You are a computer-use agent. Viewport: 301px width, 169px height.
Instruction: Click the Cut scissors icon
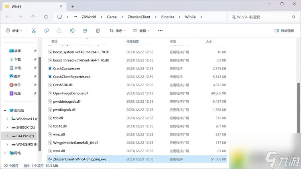[x=34, y=31]
